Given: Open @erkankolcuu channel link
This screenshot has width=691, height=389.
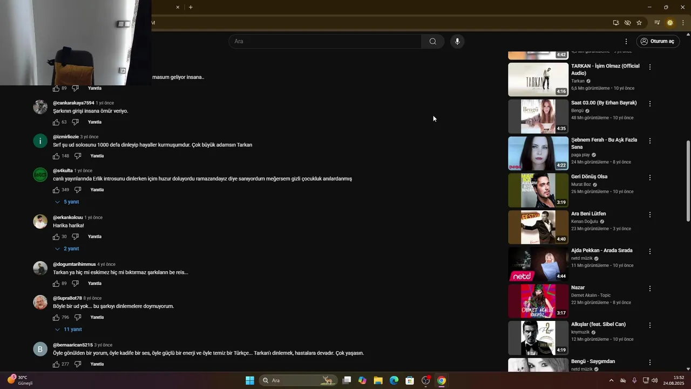Looking at the screenshot, I should (68, 218).
